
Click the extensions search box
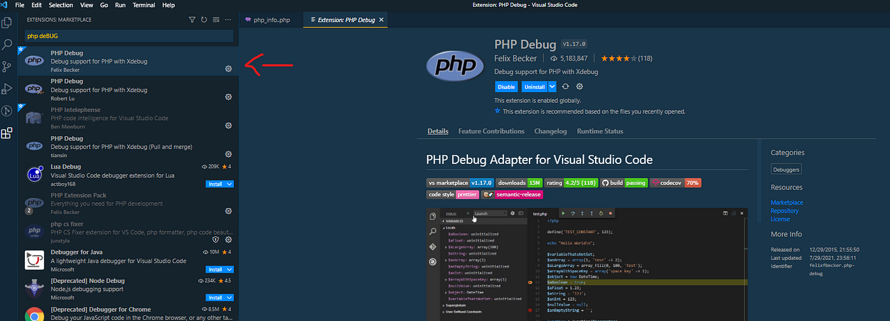[x=129, y=36]
